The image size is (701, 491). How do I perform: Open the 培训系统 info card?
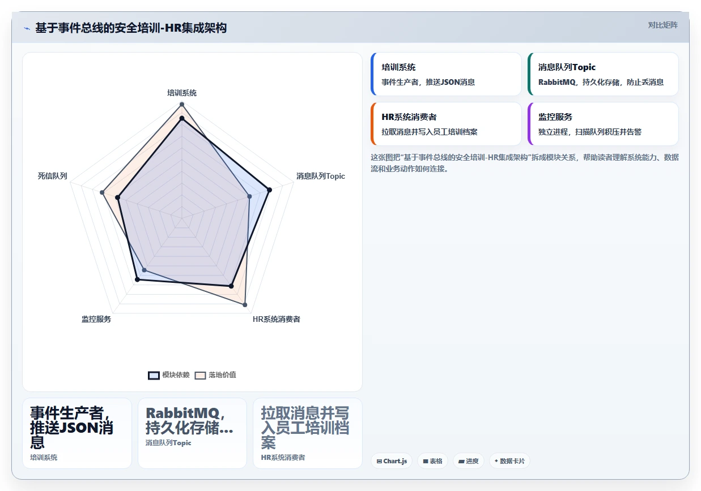coord(446,74)
